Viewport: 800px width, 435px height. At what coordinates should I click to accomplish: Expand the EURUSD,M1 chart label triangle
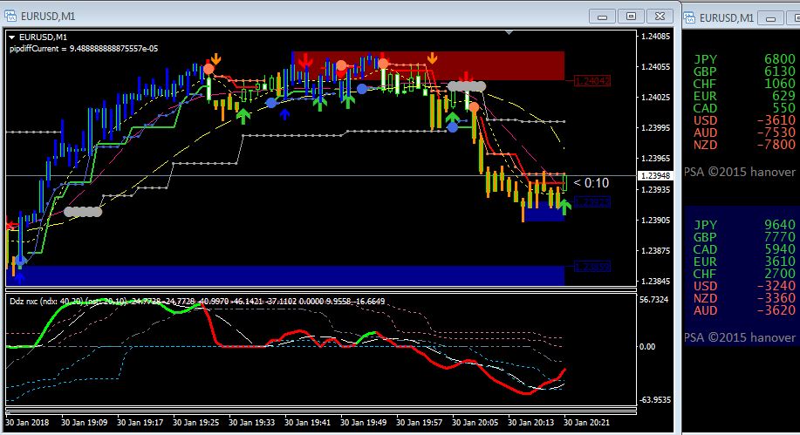tap(11, 37)
